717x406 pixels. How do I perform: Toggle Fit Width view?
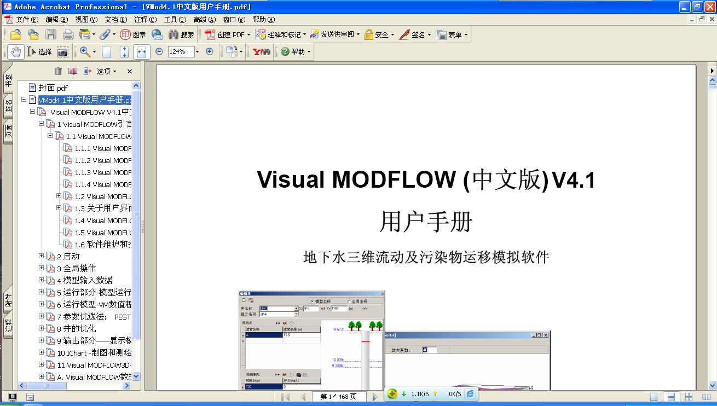point(141,51)
